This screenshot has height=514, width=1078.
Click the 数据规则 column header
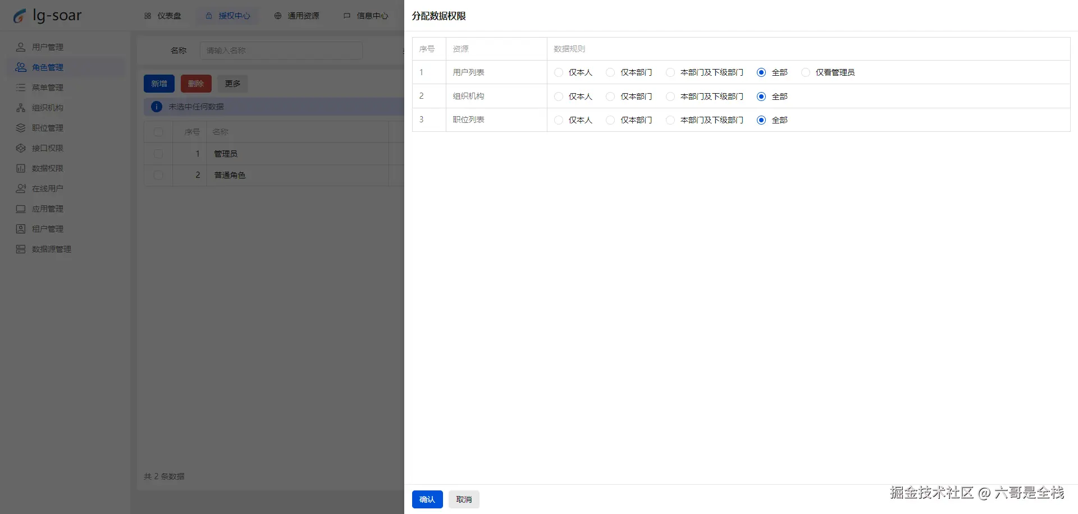tap(808, 49)
